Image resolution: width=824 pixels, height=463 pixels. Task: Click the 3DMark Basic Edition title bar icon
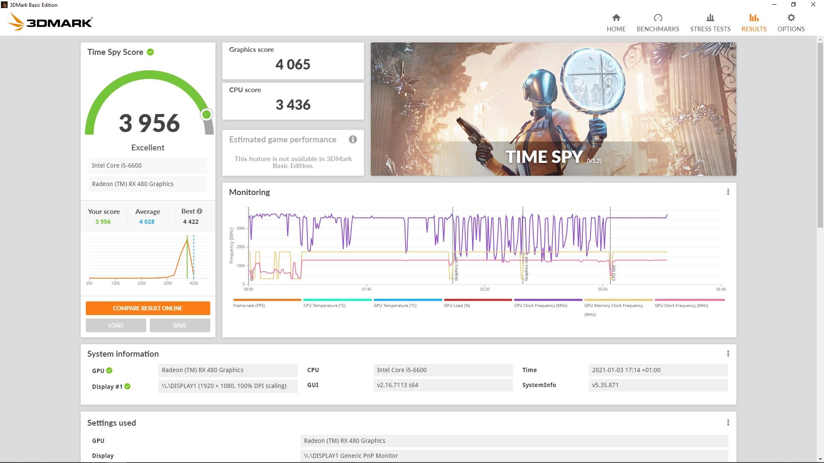point(4,5)
